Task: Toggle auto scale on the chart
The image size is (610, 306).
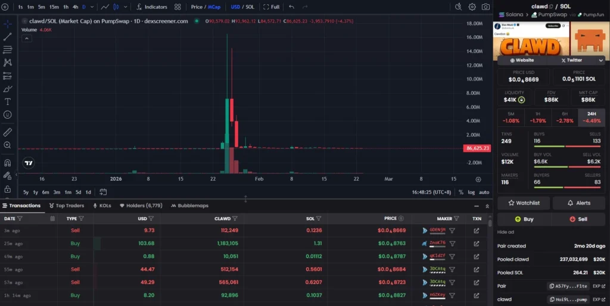Action: [484, 192]
